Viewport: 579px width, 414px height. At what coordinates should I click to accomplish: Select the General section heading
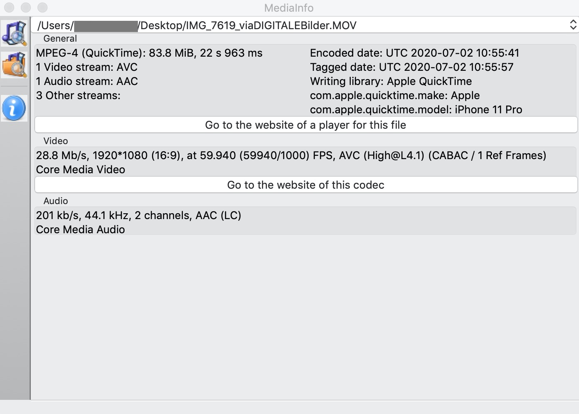tap(60, 39)
